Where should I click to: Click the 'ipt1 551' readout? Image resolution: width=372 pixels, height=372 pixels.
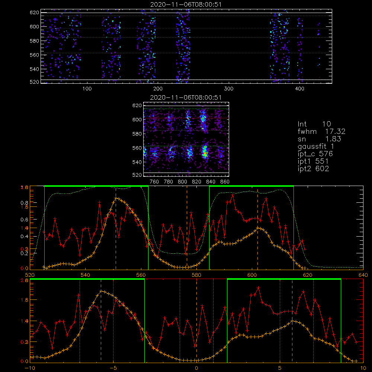click(x=313, y=161)
